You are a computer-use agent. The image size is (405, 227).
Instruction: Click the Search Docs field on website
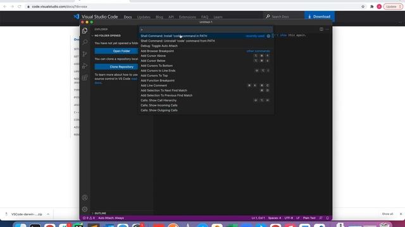[283, 16]
